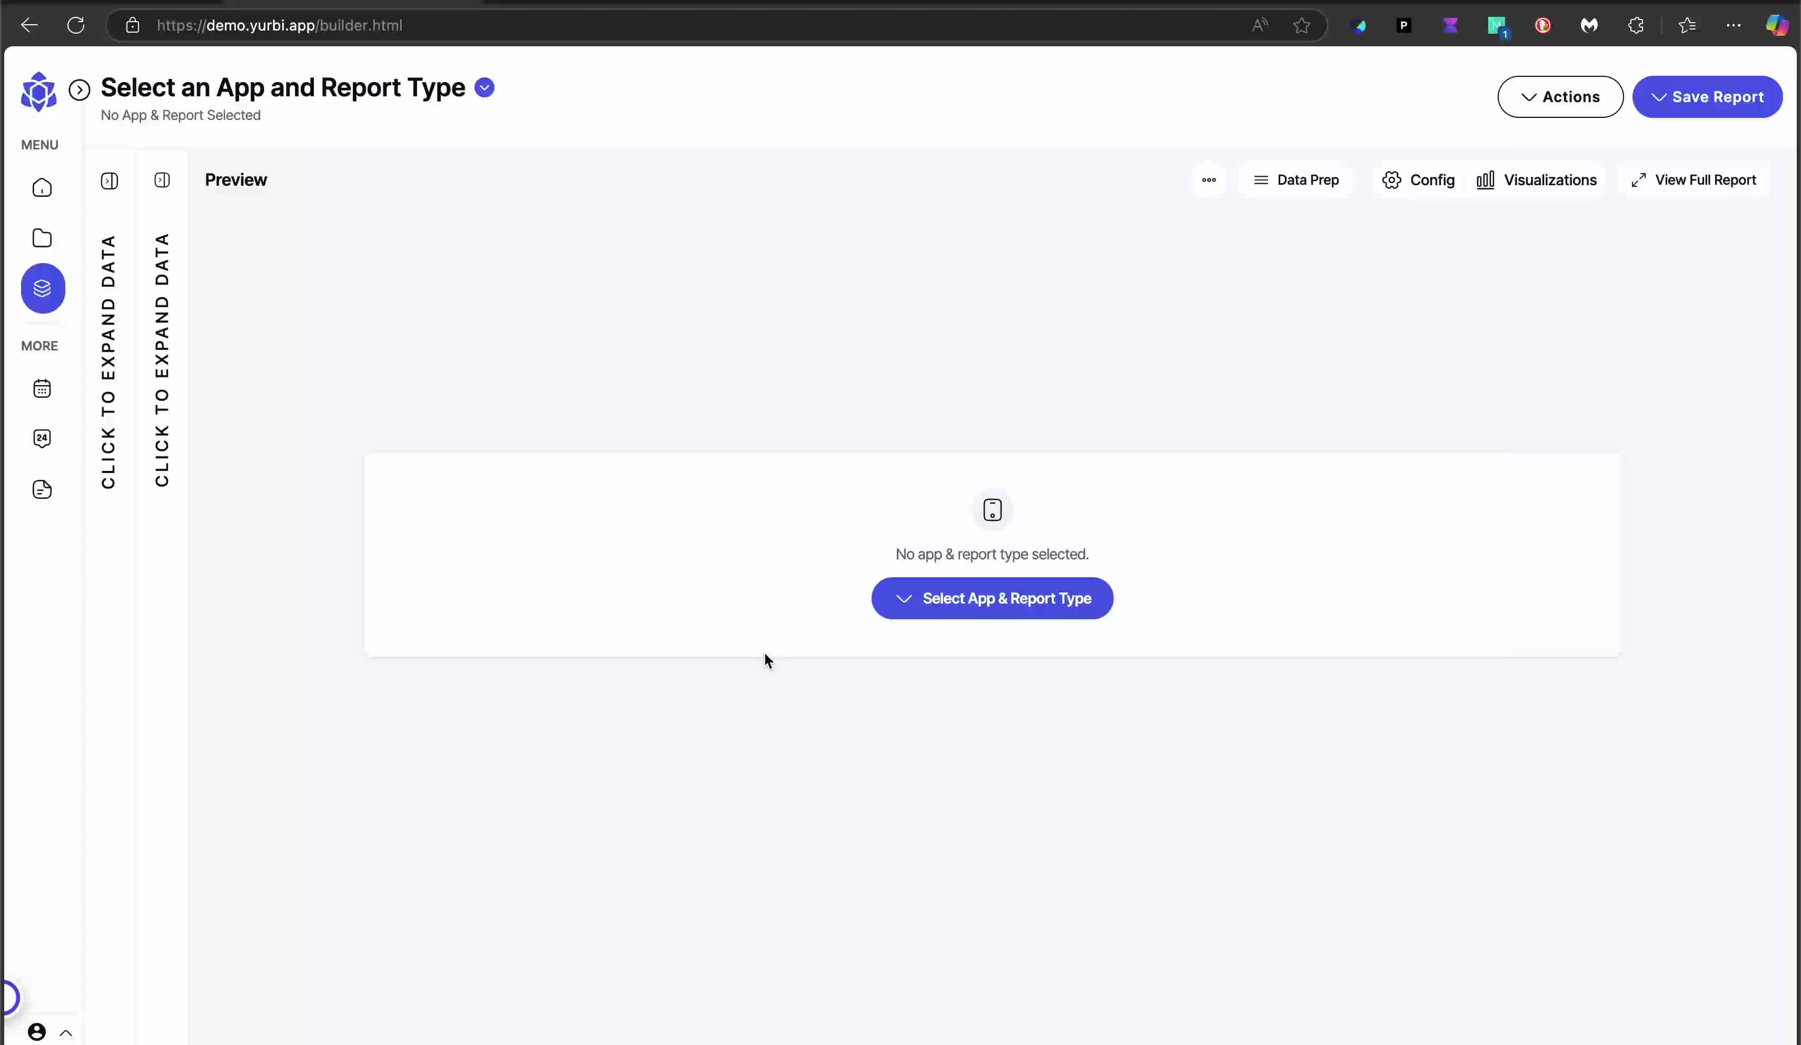The height and width of the screenshot is (1045, 1801).
Task: Click the three-dot more options button
Action: pos(1209,180)
